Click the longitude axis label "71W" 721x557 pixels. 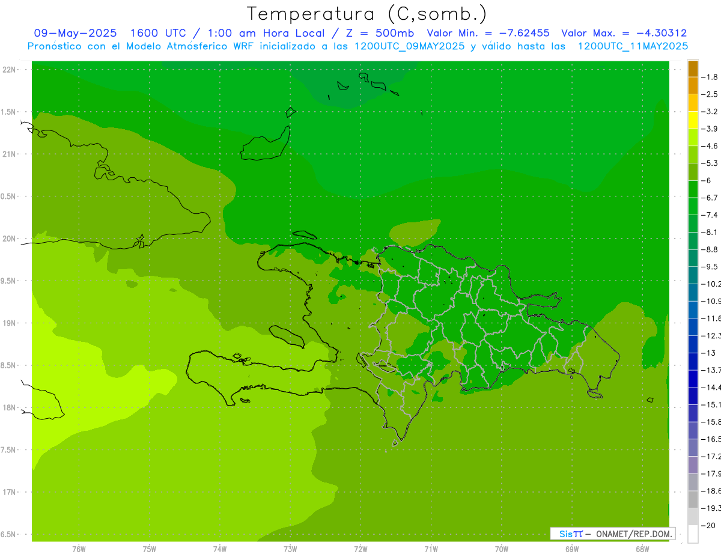point(431,549)
